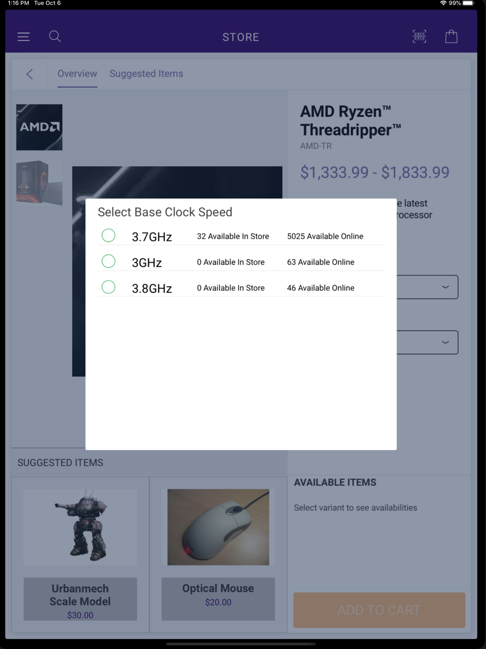
Task: Open the Optical Mouse suggested item
Action: point(218,554)
